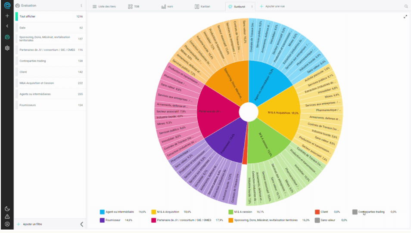
Task: Switch to the Kanban view tab
Action: [x=202, y=6]
